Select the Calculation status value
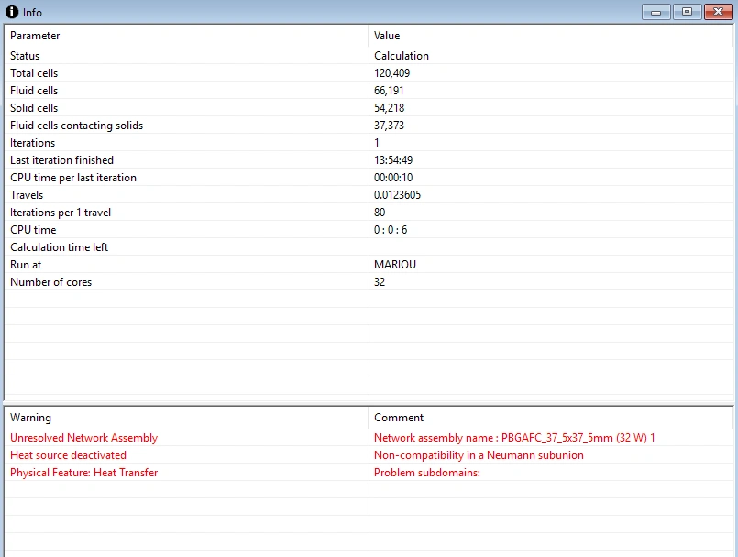738x557 pixels. (401, 56)
